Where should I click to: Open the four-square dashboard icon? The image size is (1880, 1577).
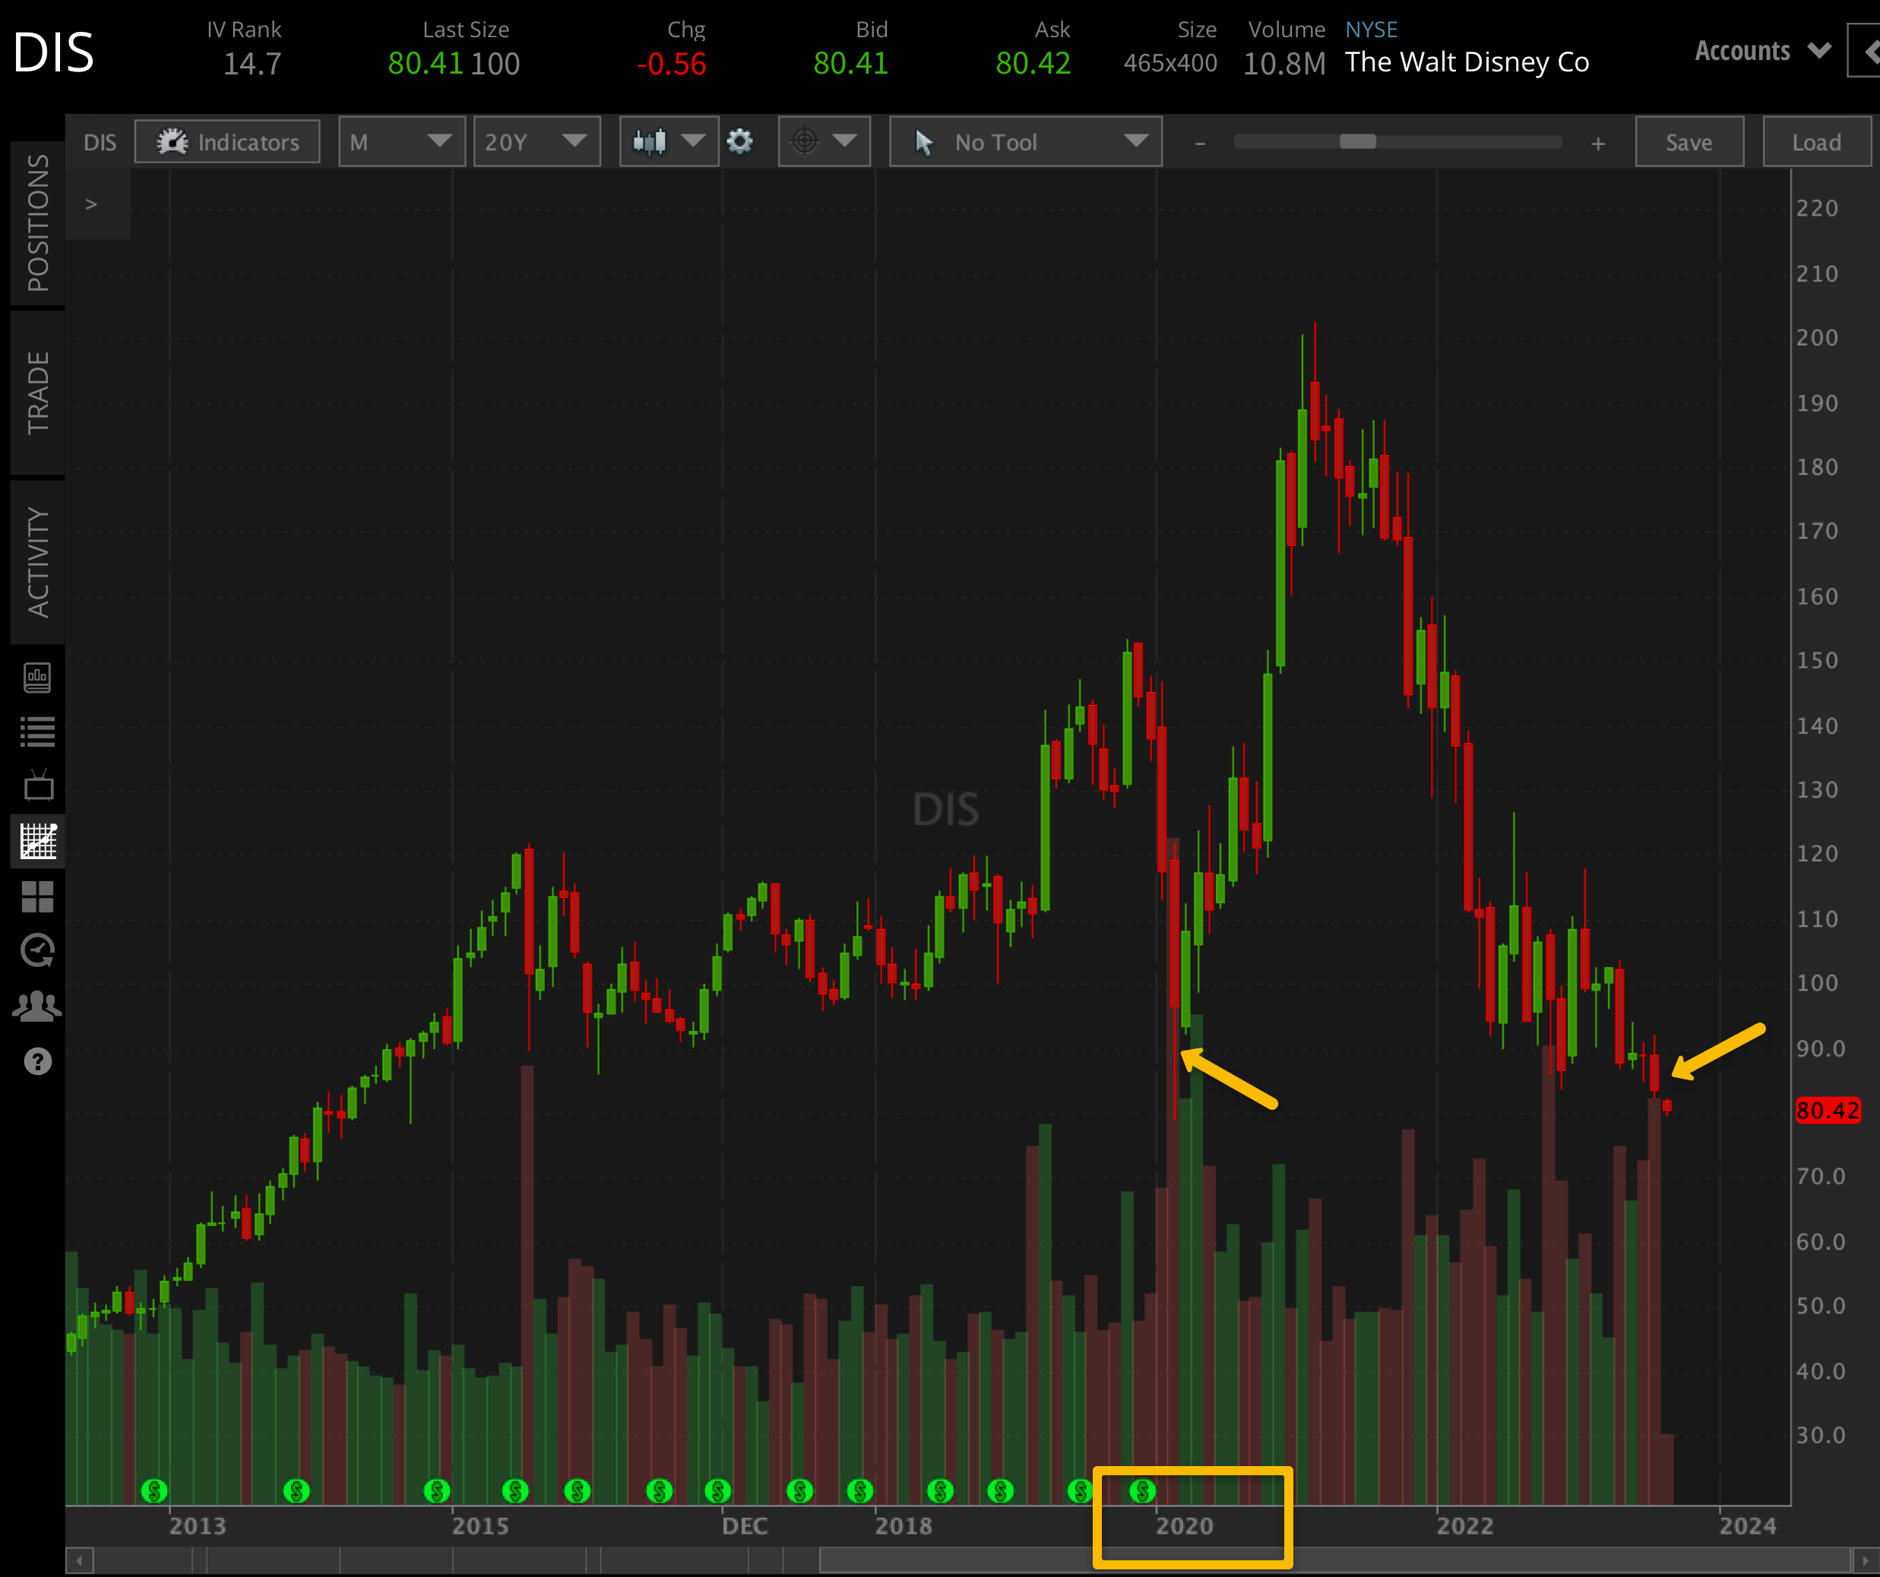pyautogui.click(x=37, y=896)
